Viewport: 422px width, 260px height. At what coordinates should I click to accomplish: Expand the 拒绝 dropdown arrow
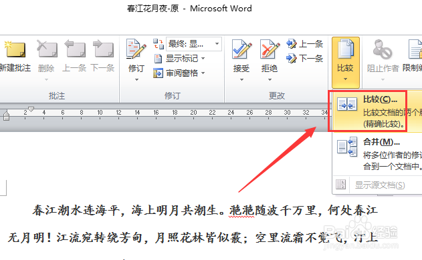coord(270,80)
